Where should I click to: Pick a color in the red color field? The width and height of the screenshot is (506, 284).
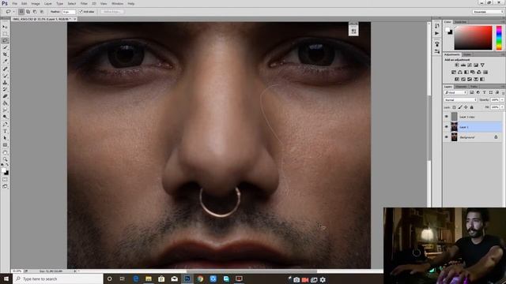coord(473,38)
